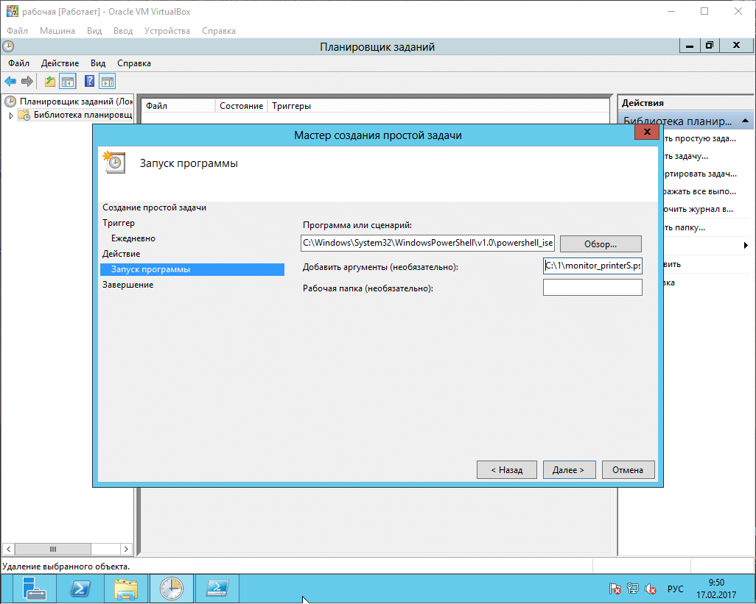Toggle the console tree pane icon
This screenshot has width=756, height=604.
click(x=68, y=82)
